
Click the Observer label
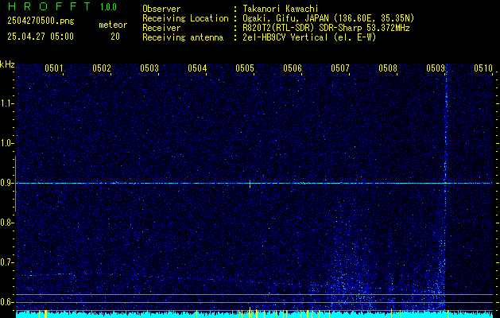click(x=161, y=9)
